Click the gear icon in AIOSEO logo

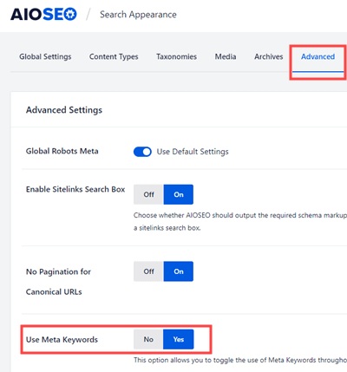(70, 15)
